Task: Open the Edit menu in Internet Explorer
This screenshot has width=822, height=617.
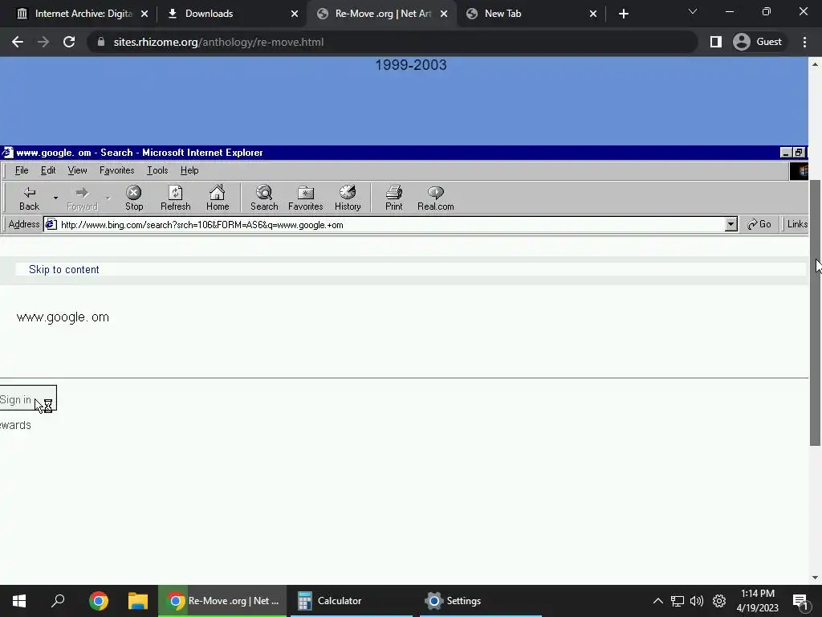Action: pos(48,170)
